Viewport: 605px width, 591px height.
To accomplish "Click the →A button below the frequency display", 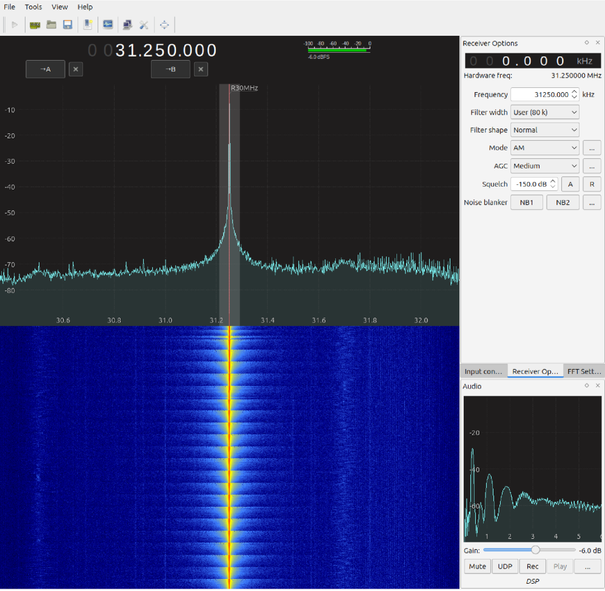I will tap(45, 69).
